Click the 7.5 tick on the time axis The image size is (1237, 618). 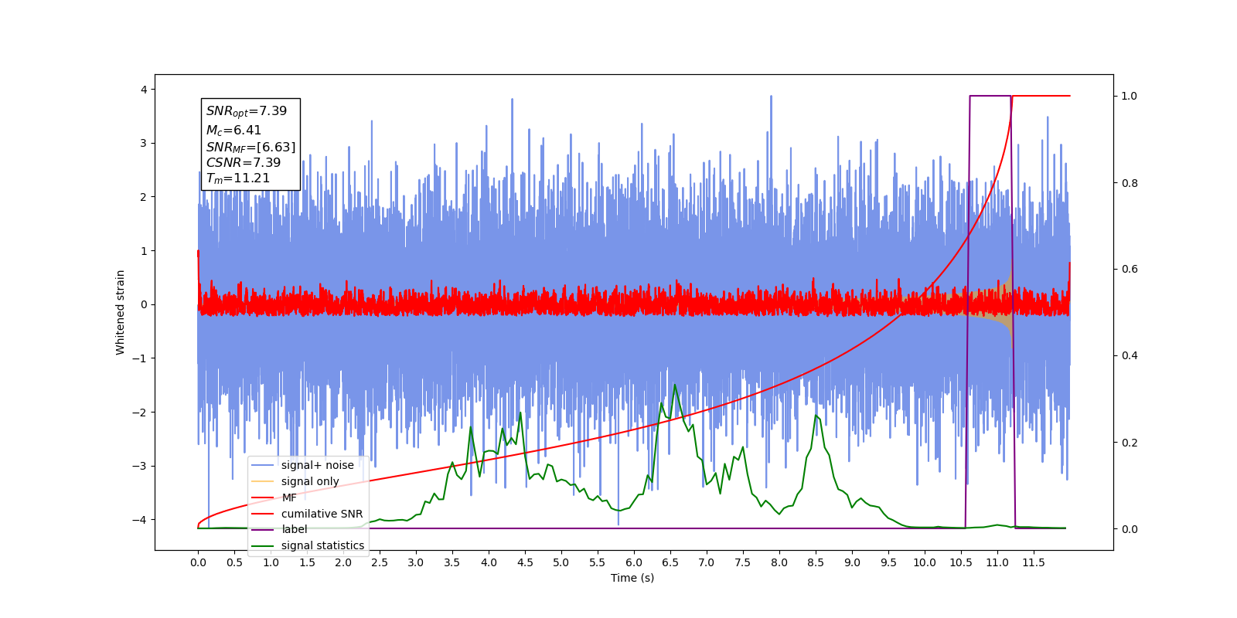pos(743,562)
